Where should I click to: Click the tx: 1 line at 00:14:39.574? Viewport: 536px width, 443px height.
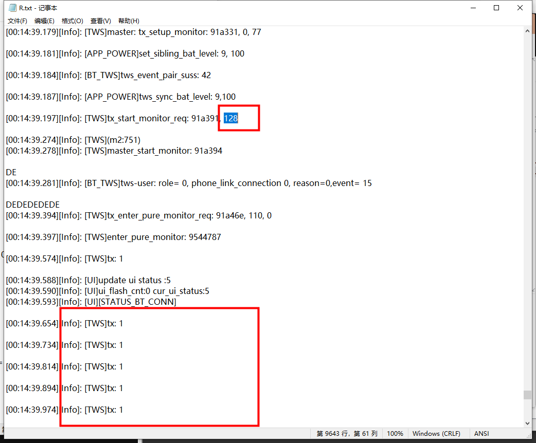65,259
